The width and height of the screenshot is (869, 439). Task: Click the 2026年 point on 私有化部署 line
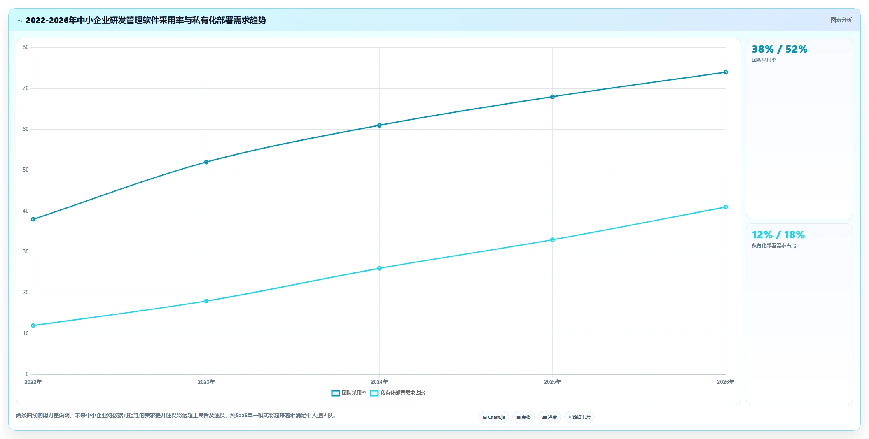pyautogui.click(x=726, y=207)
